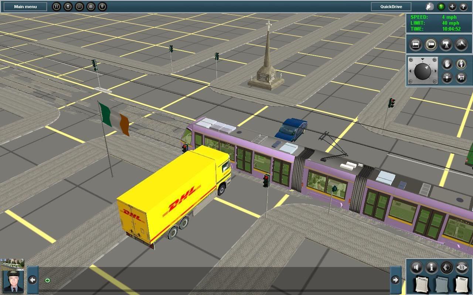This screenshot has width=473, height=295.
Task: Click the driver portrait thumbnail
Action: [x=13, y=281]
